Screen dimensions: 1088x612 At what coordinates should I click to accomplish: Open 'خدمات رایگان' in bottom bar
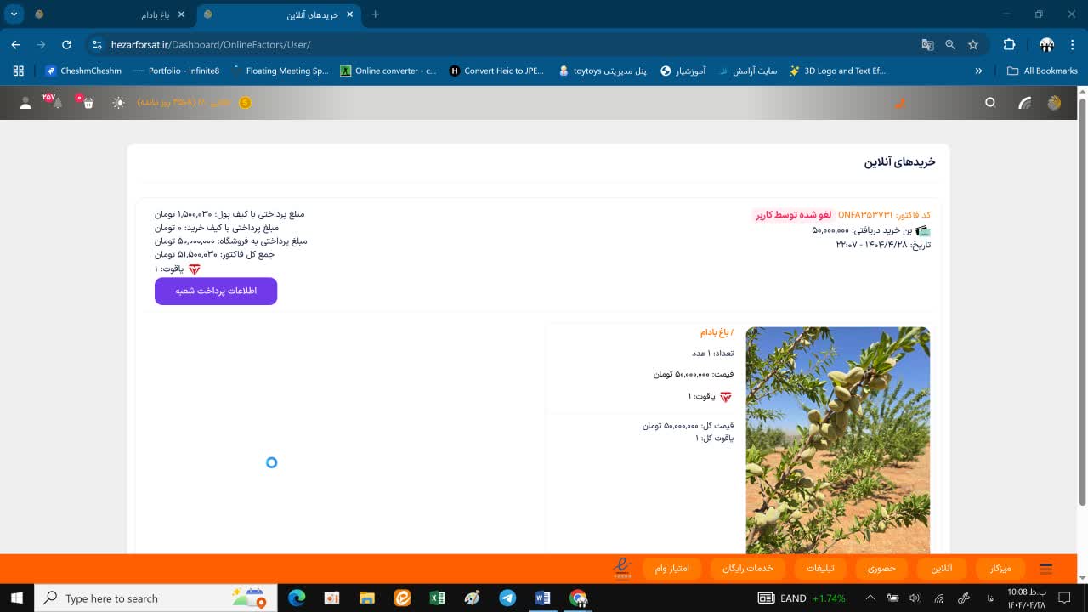(x=747, y=569)
